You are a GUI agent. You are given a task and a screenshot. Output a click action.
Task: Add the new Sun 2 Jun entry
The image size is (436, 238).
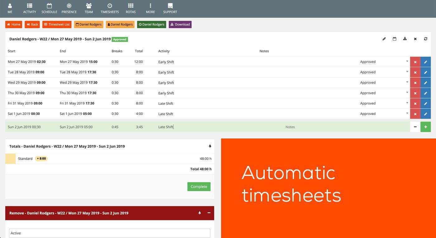(425, 127)
